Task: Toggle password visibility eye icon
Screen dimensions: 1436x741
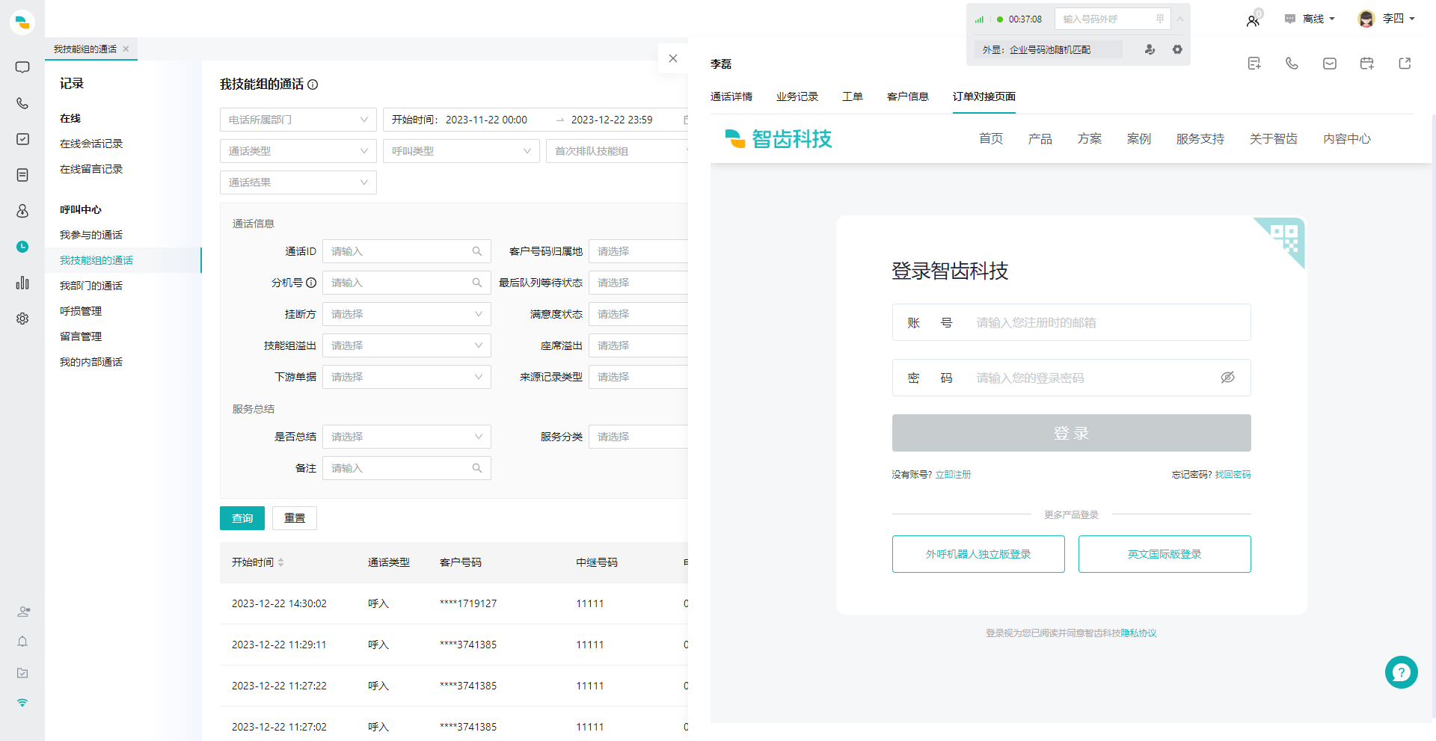Action: pos(1227,378)
